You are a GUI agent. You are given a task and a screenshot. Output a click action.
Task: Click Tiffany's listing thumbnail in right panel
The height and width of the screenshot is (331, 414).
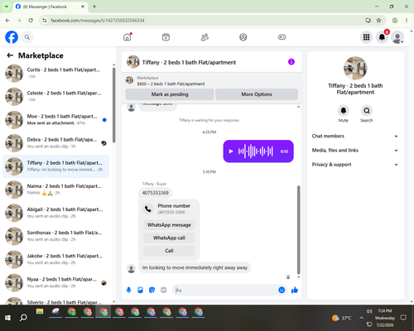(355, 68)
